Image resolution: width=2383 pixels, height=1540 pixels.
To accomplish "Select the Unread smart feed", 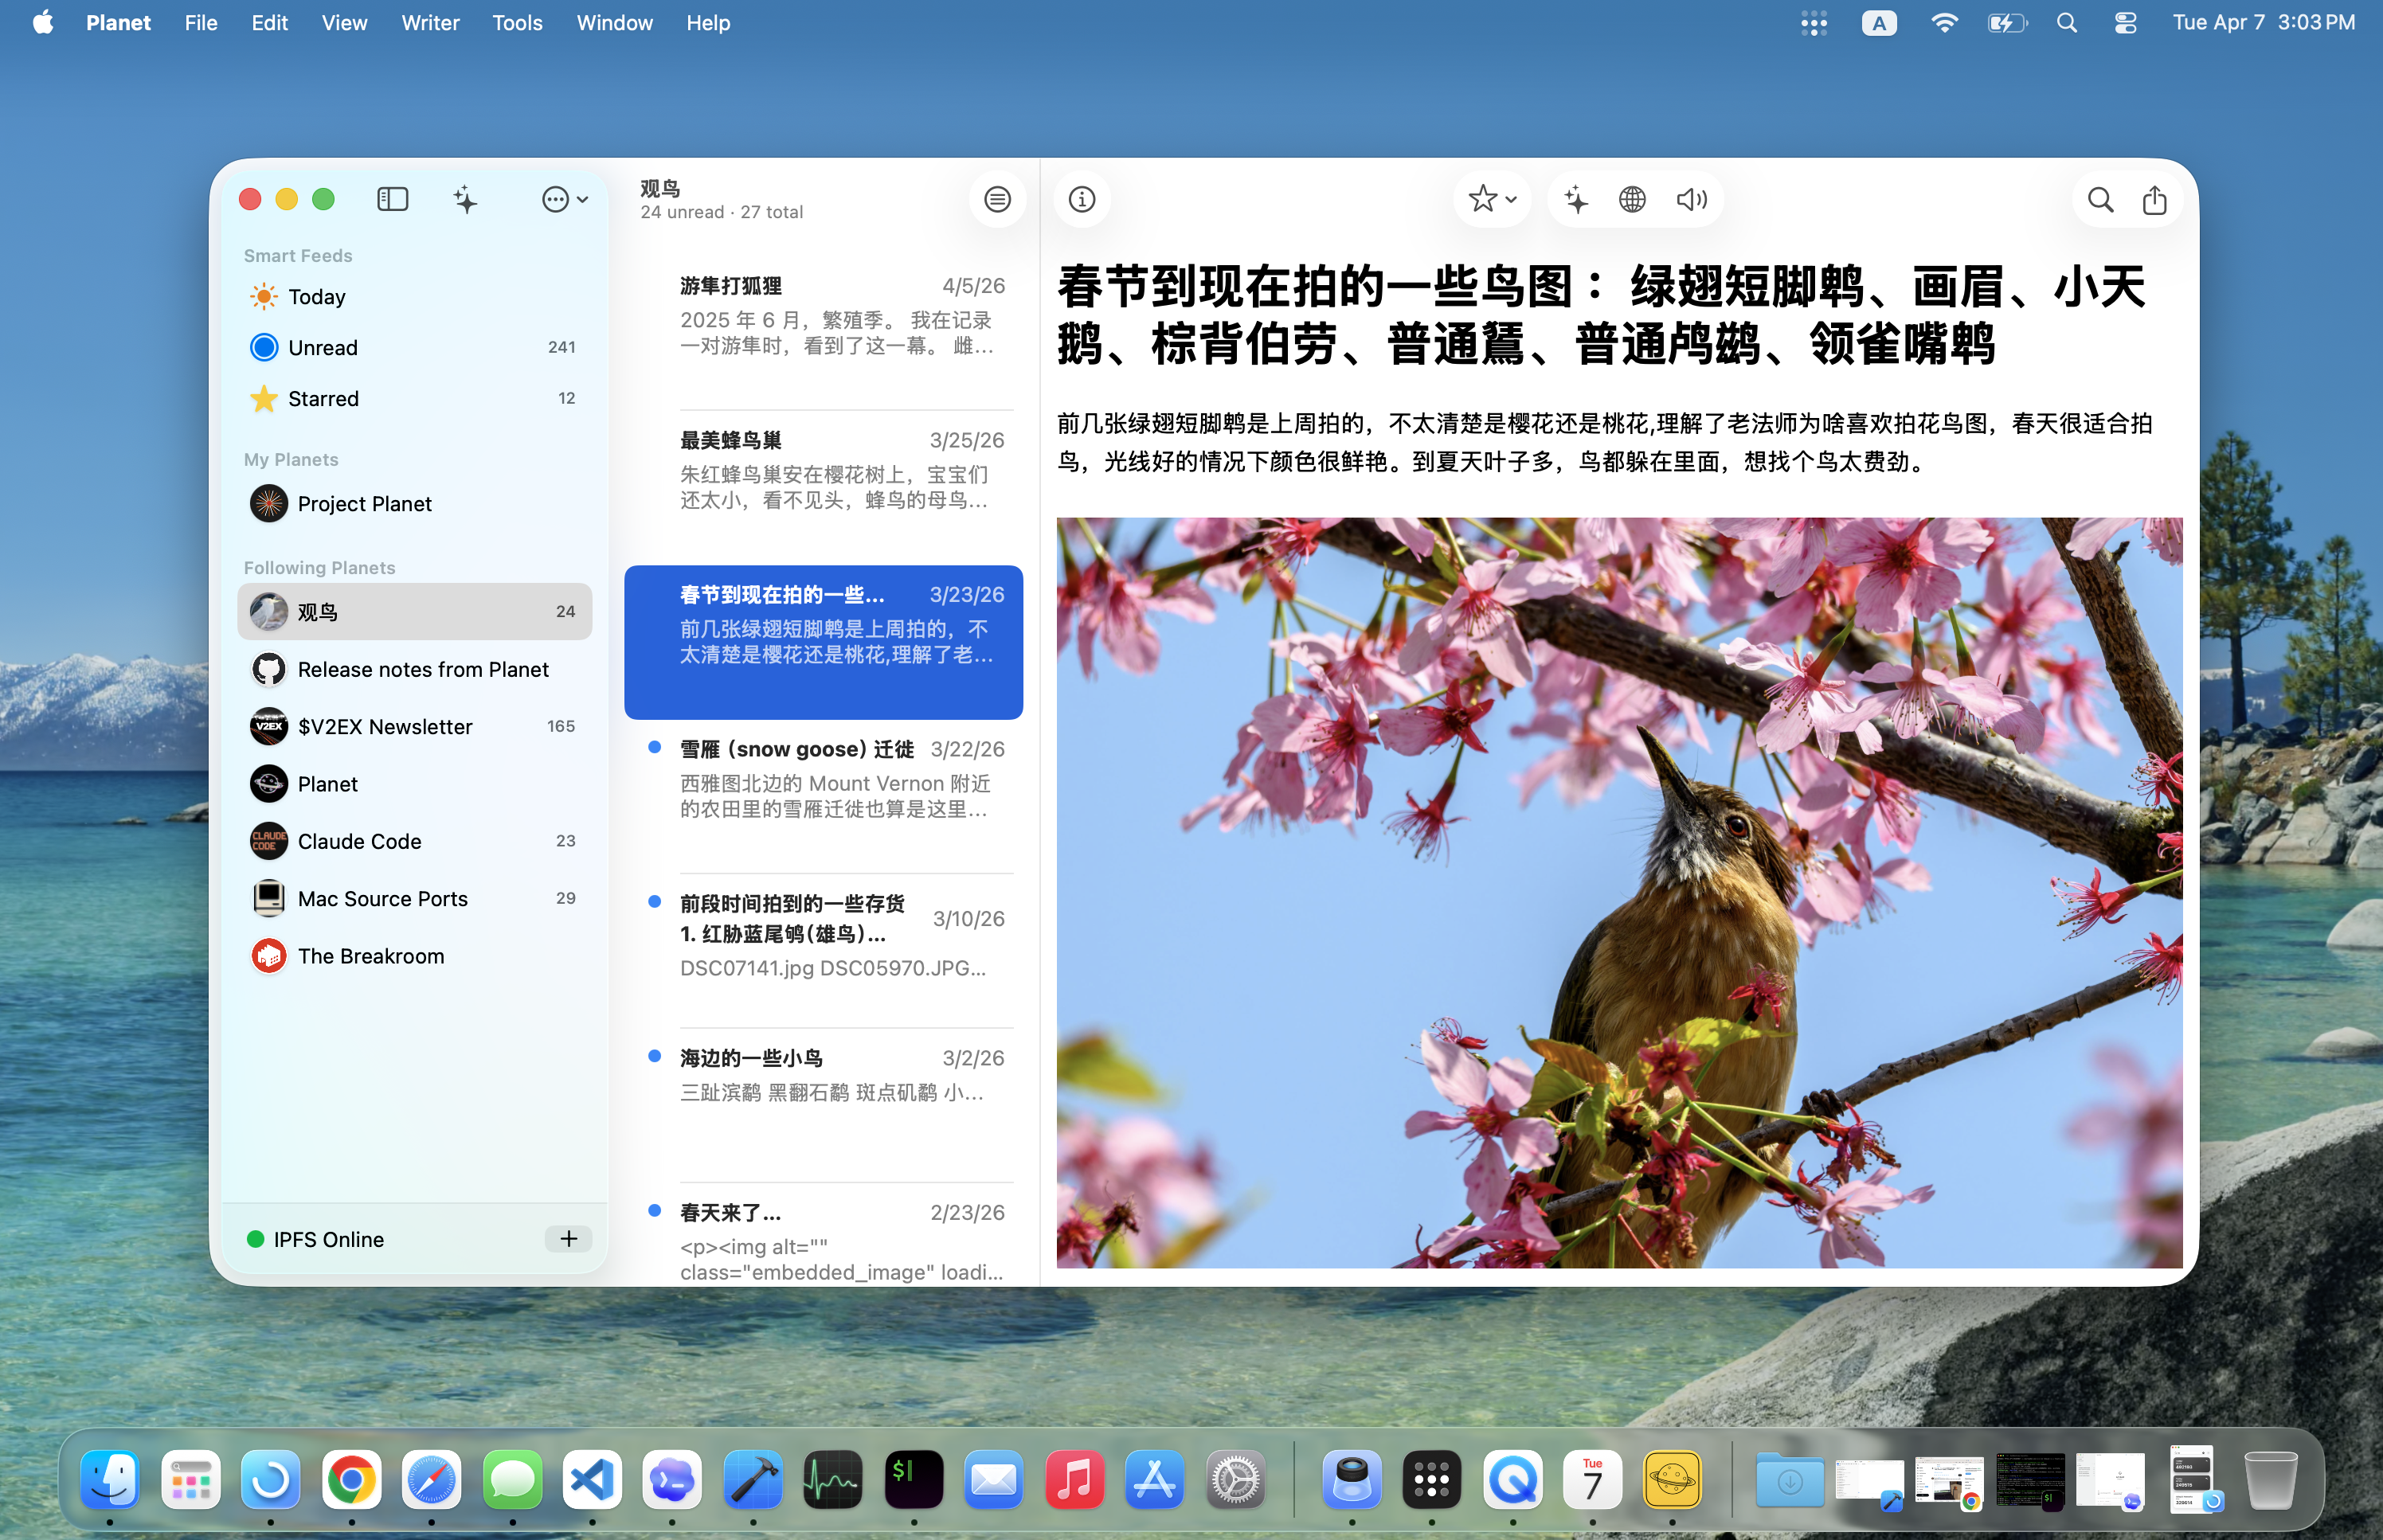I will pyautogui.click(x=322, y=347).
